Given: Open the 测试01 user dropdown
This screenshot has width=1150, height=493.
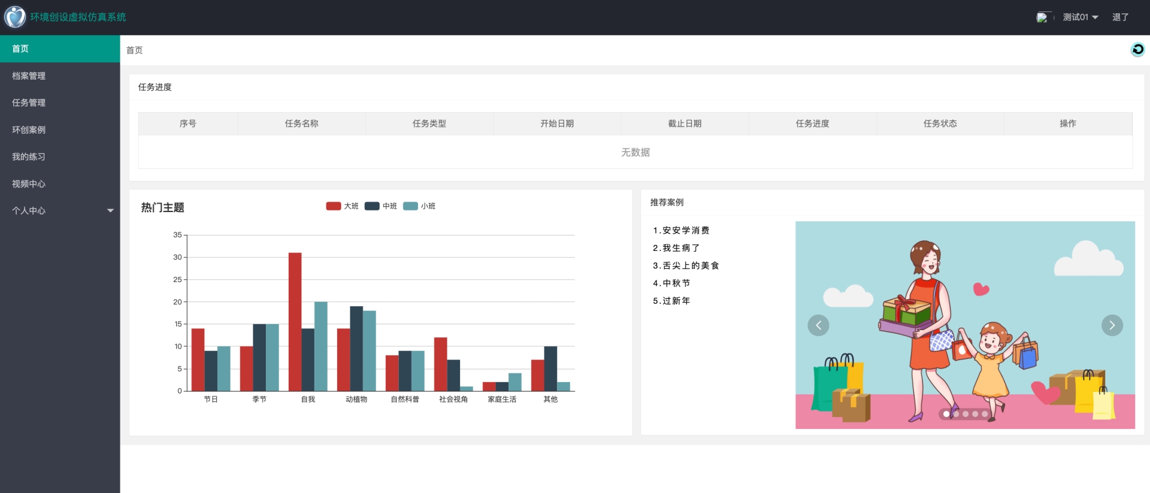Looking at the screenshot, I should (x=1080, y=17).
